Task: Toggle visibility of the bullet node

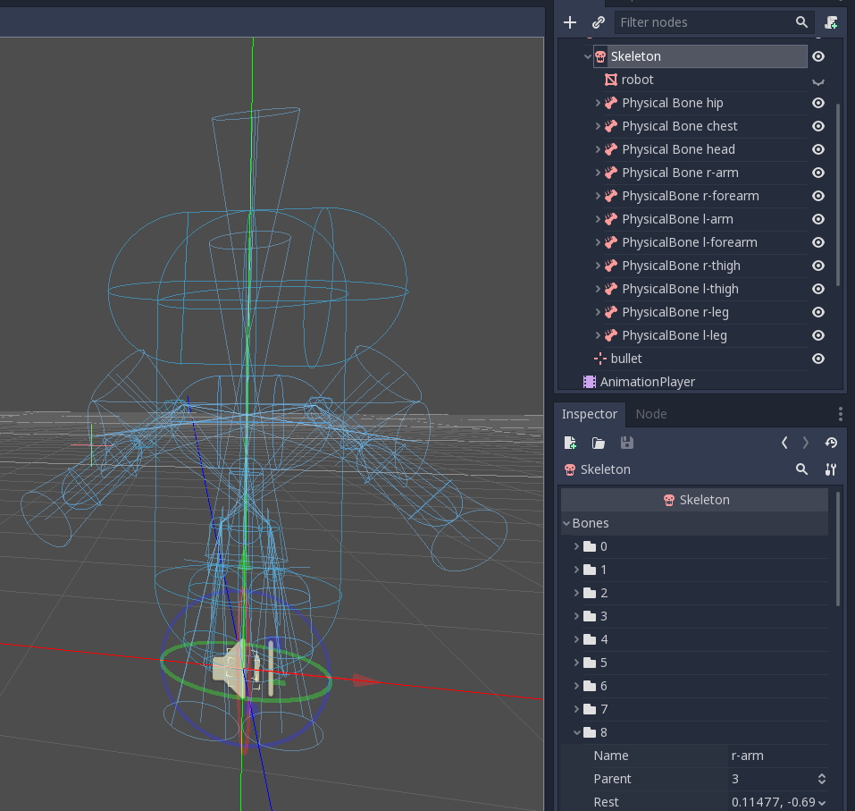Action: (817, 359)
